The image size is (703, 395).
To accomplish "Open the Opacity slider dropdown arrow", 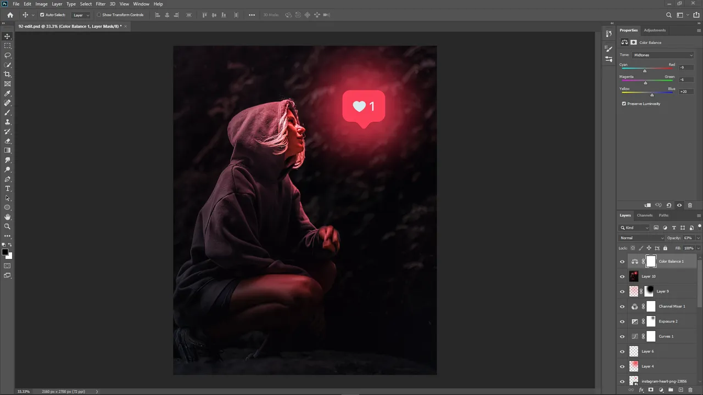I will (x=698, y=238).
